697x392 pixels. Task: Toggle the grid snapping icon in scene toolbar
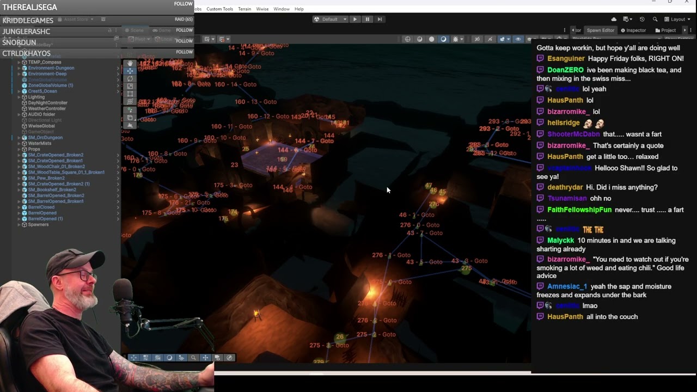(x=222, y=39)
